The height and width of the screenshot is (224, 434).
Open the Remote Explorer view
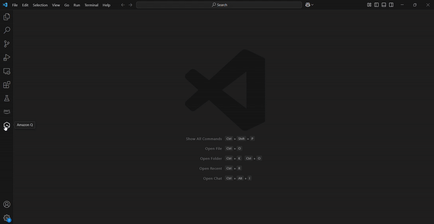[x=7, y=71]
